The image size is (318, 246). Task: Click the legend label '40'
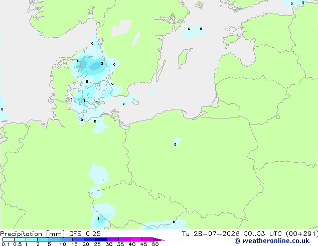pos(132,244)
